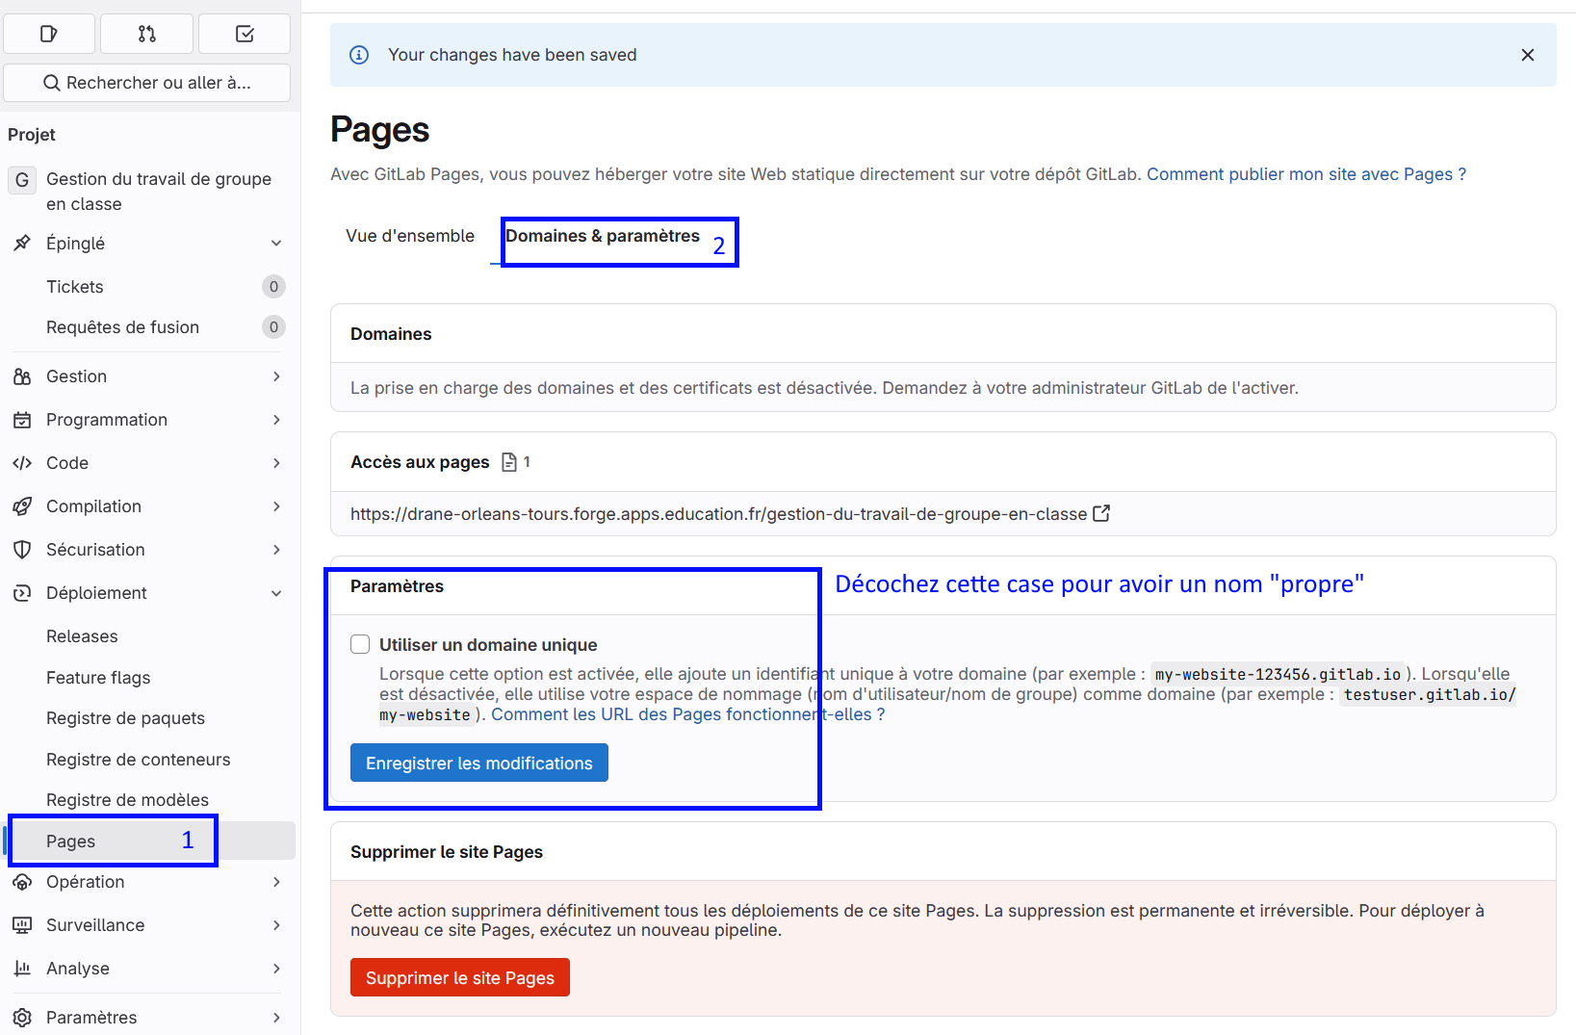
Task: Click the external link icon beside the pages URL
Action: pyautogui.click(x=1101, y=513)
